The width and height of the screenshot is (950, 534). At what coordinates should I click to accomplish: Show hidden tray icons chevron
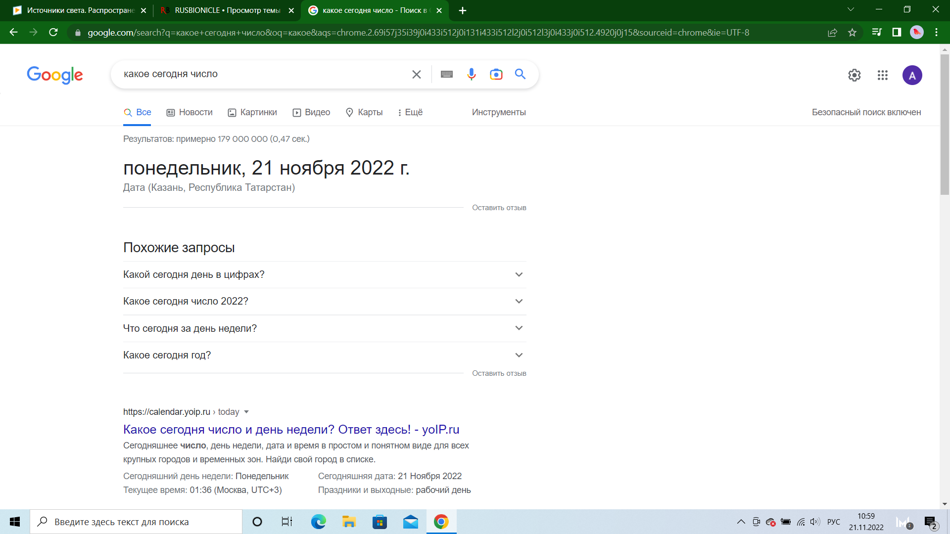pos(741,522)
